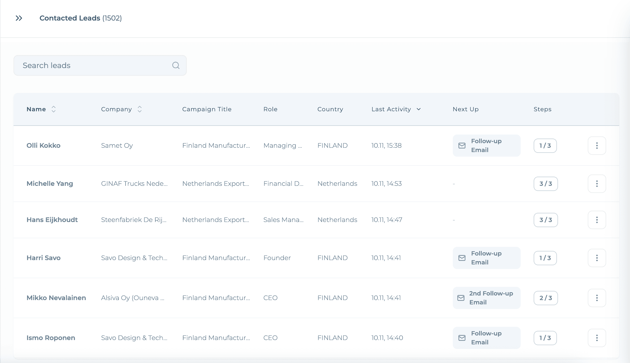Click company cell Alsiva Oy (Ouneva ...
The width and height of the screenshot is (630, 363).
click(133, 298)
